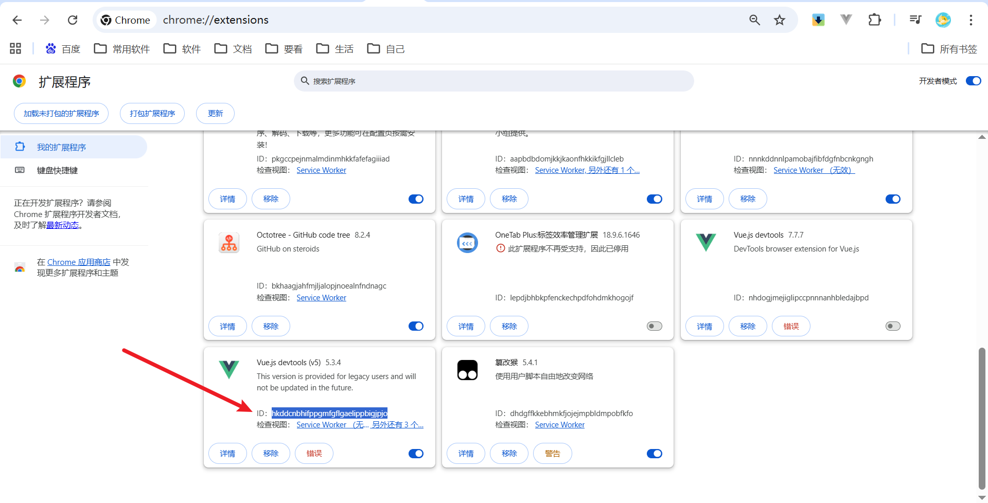
Task: Click the highlighted Vue.js devtools v5 ID text
Action: (329, 413)
